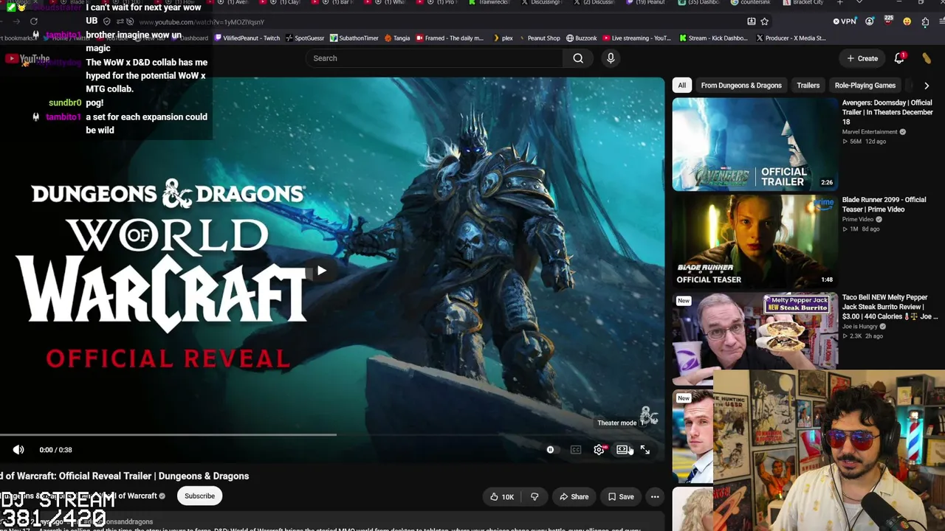945x531 pixels.
Task: Open the Stream - Kick Dashboard bookmark
Action: click(x=712, y=38)
